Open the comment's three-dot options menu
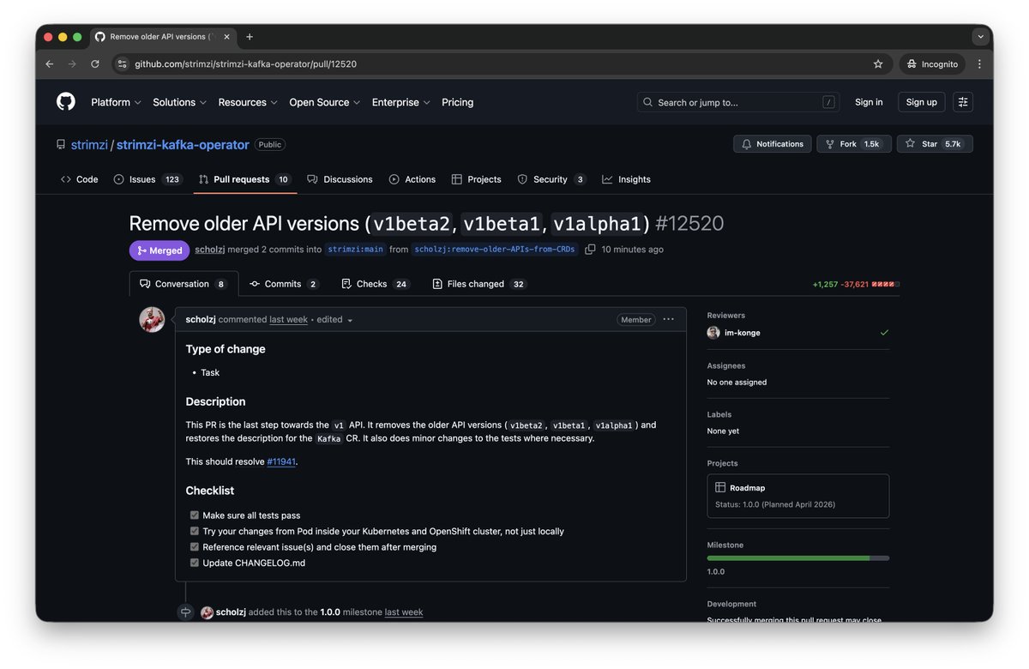 click(669, 319)
